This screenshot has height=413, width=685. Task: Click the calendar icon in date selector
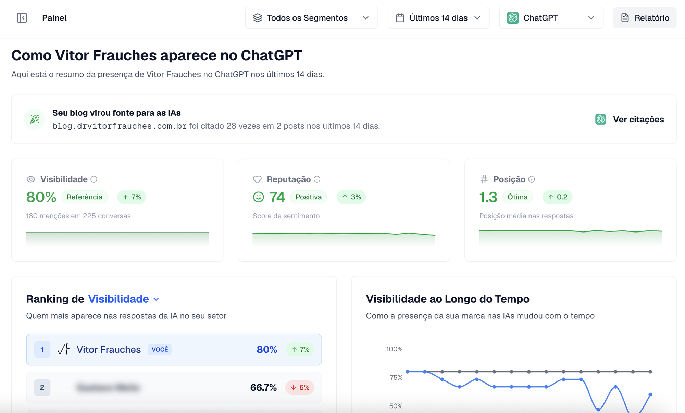[400, 18]
